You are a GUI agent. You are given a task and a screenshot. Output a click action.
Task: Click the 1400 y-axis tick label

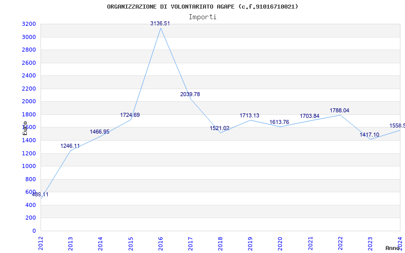click(x=29, y=141)
